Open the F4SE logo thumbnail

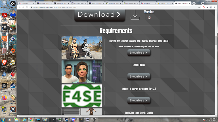point(82,95)
